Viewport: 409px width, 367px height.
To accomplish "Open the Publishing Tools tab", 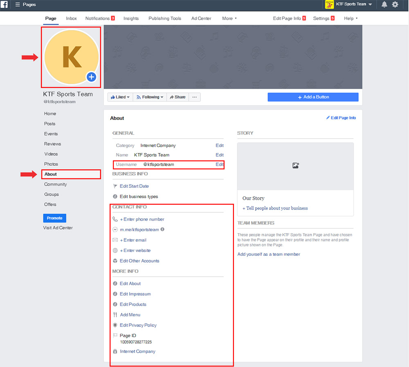I will tap(165, 18).
